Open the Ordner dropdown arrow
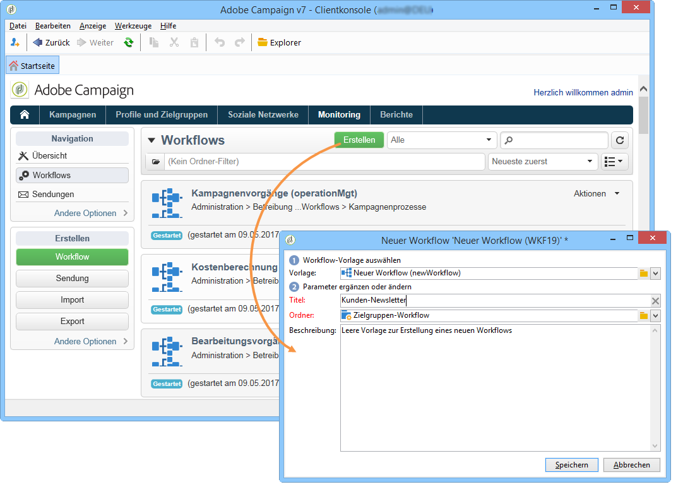683x494 pixels. (x=656, y=316)
